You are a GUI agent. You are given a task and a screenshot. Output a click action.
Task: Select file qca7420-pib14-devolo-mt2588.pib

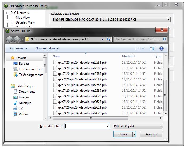click(x=82, y=85)
